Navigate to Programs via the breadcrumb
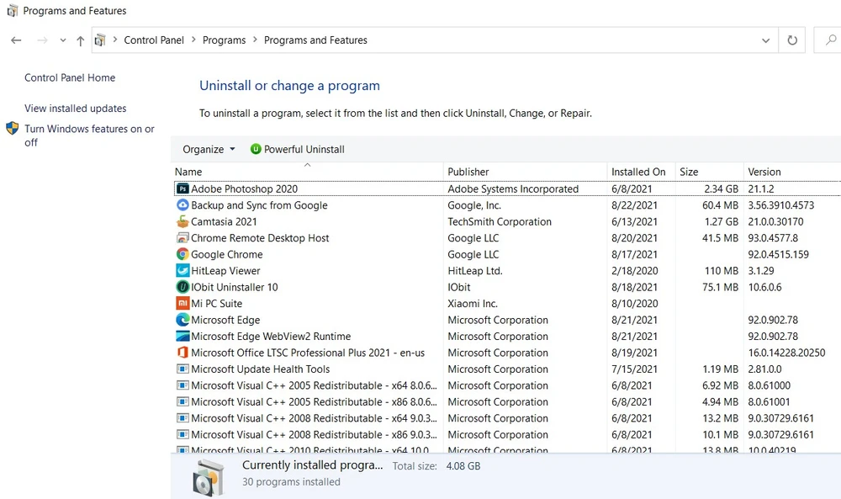This screenshot has height=499, width=841. point(224,40)
